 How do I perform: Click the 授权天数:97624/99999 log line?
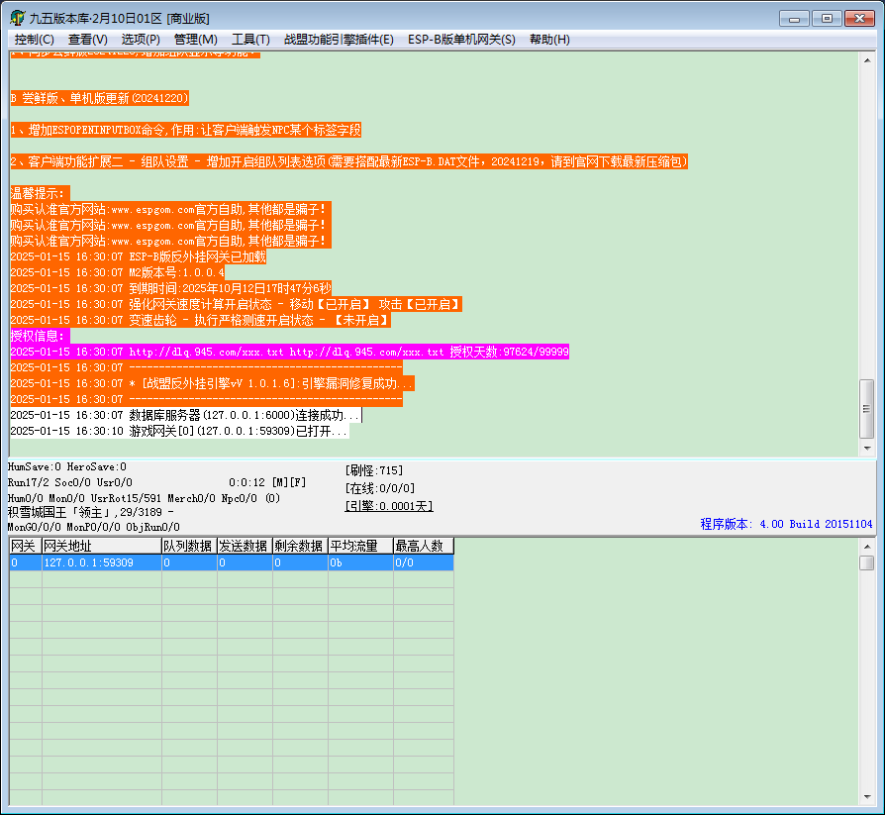pos(289,352)
